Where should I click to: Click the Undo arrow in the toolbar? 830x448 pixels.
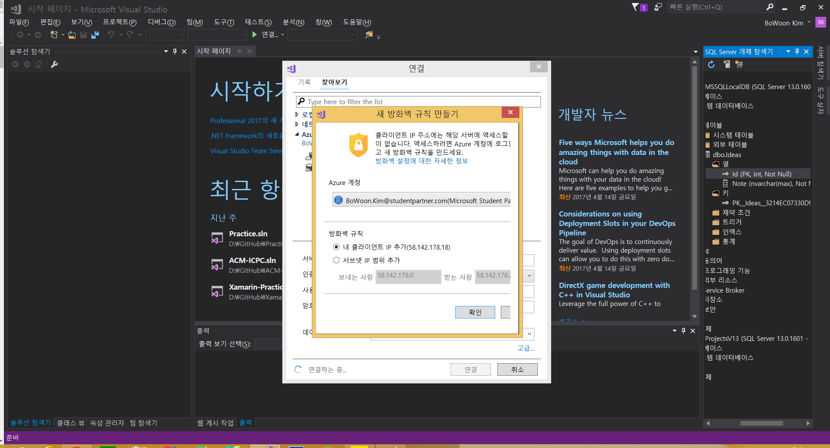[111, 34]
